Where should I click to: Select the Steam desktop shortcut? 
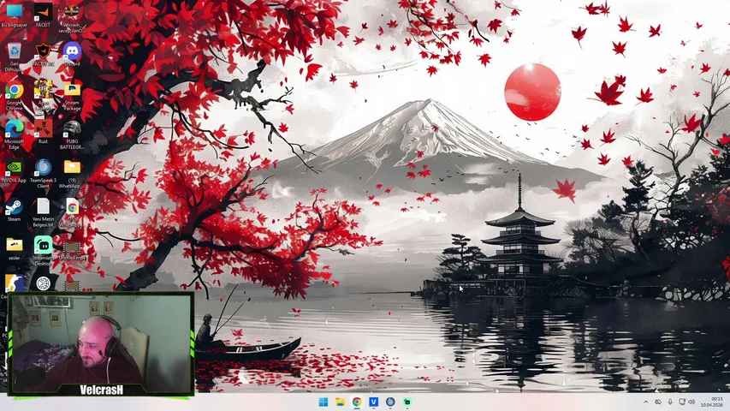(x=14, y=210)
